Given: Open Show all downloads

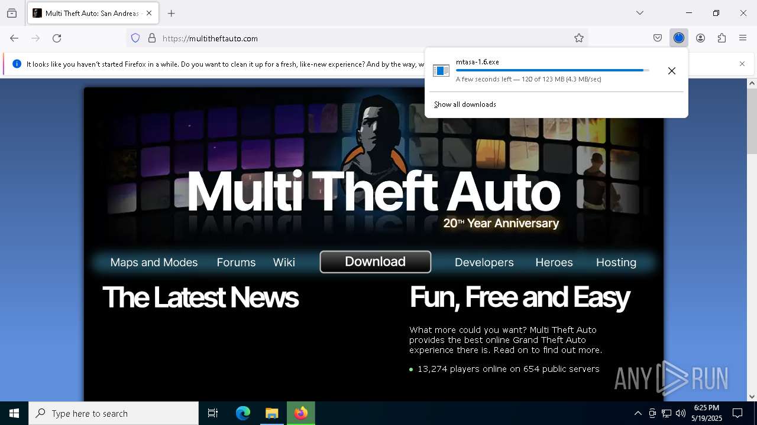Looking at the screenshot, I should point(465,104).
